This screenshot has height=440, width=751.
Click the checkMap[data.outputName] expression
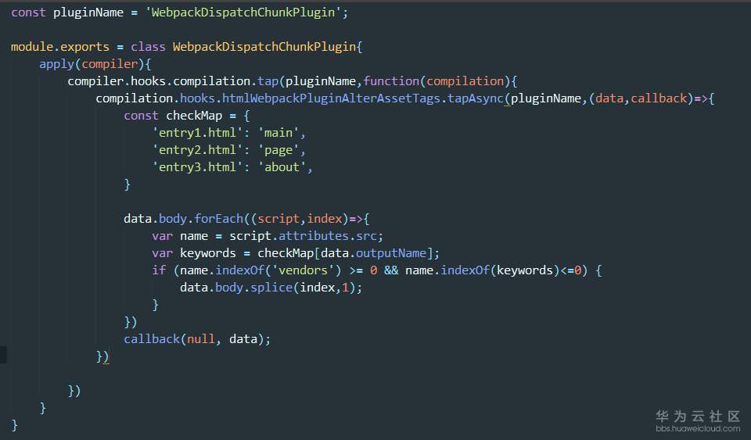coord(345,253)
